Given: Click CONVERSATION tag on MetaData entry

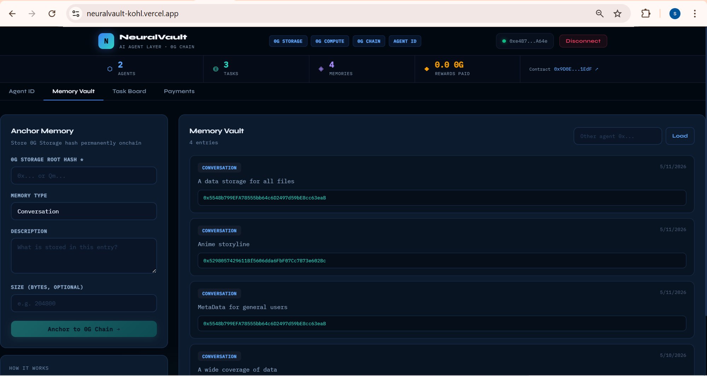Looking at the screenshot, I should [219, 293].
